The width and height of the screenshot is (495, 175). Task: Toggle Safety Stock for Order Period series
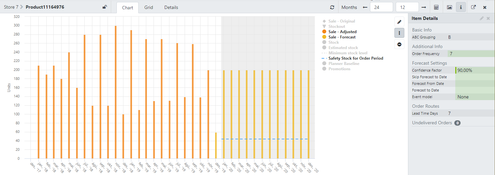click(x=355, y=58)
